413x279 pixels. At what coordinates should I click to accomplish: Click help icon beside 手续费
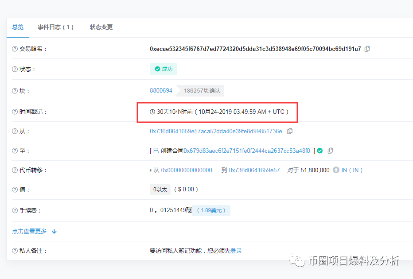point(15,210)
